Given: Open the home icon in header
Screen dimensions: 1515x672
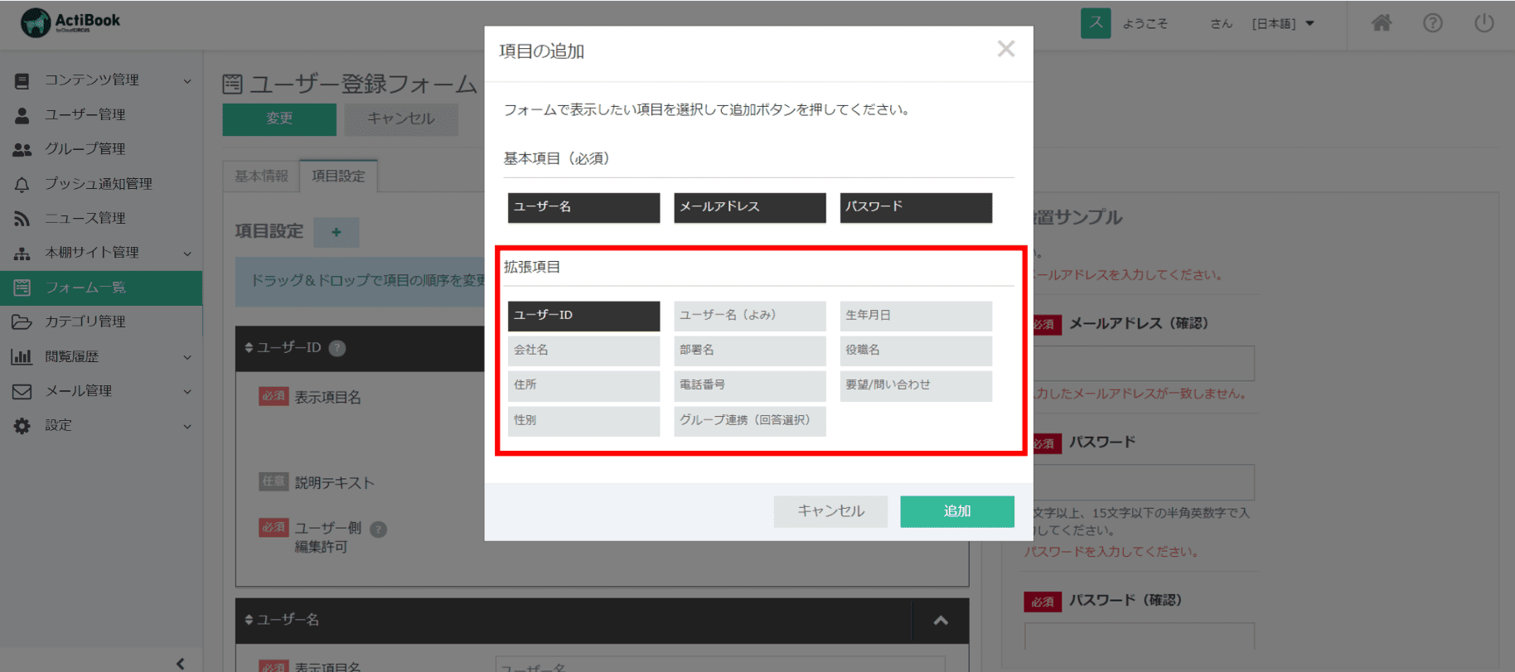Looking at the screenshot, I should 1381,23.
